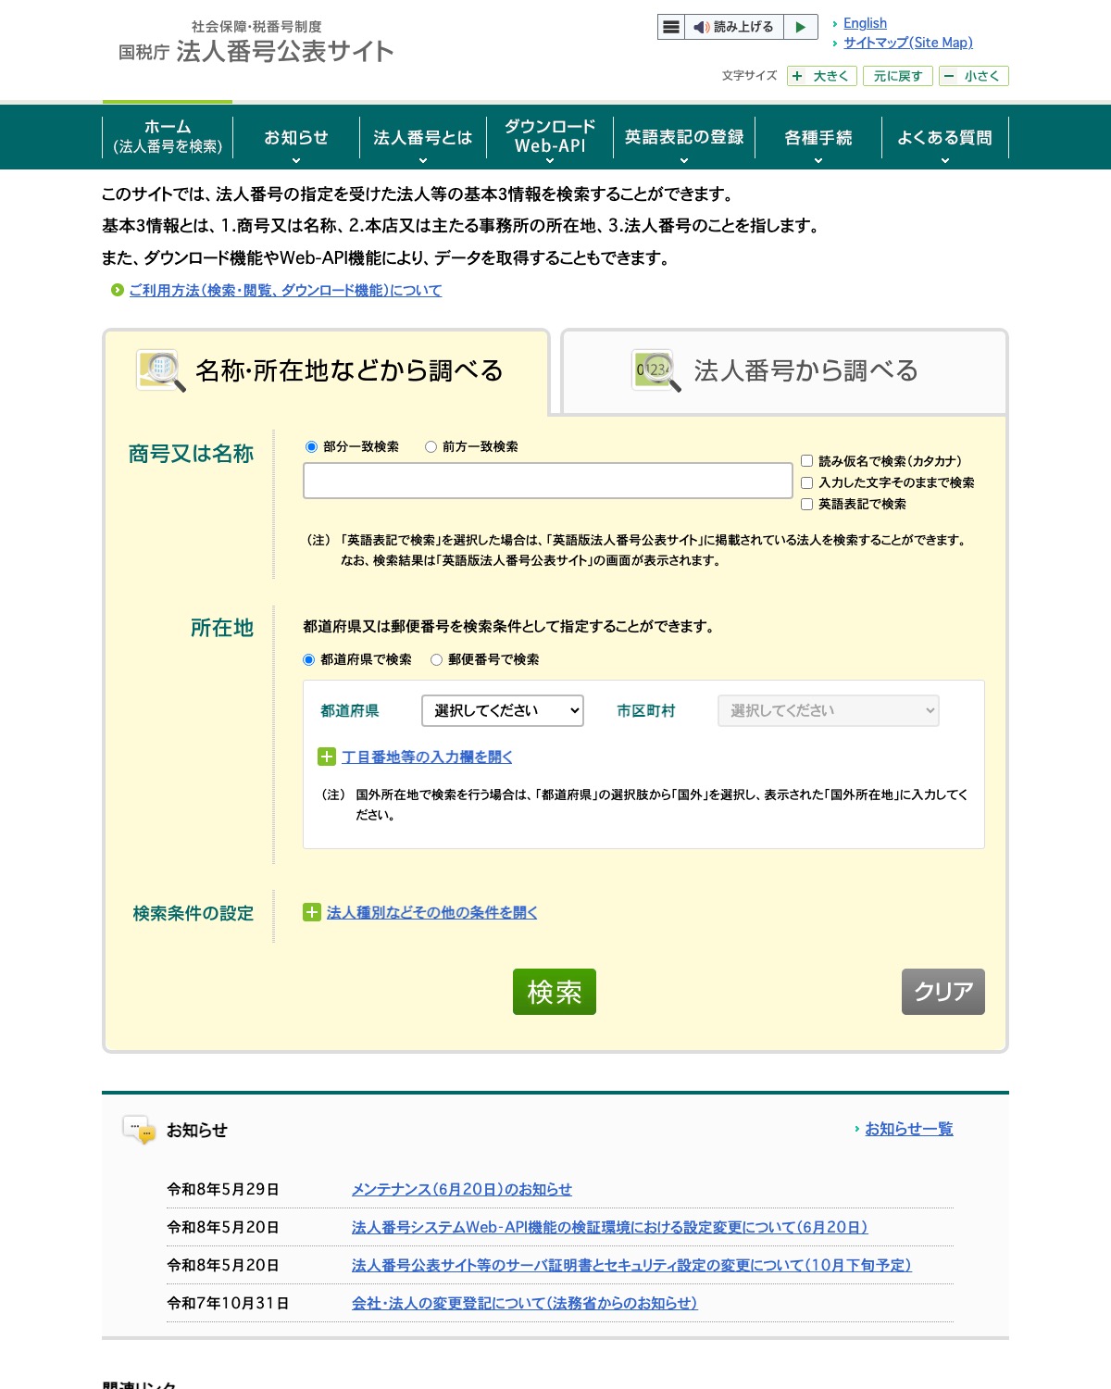The height and width of the screenshot is (1389, 1111).
Task: Click the speaker 読み上げる button
Action: [734, 27]
